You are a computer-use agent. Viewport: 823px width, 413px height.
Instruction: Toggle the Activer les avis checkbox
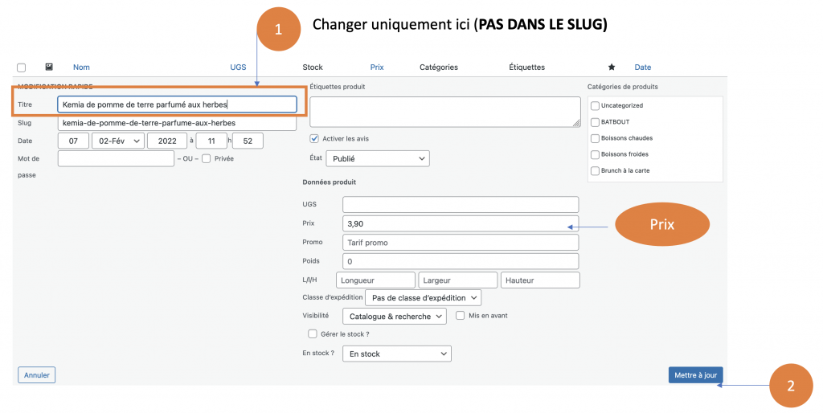[315, 138]
